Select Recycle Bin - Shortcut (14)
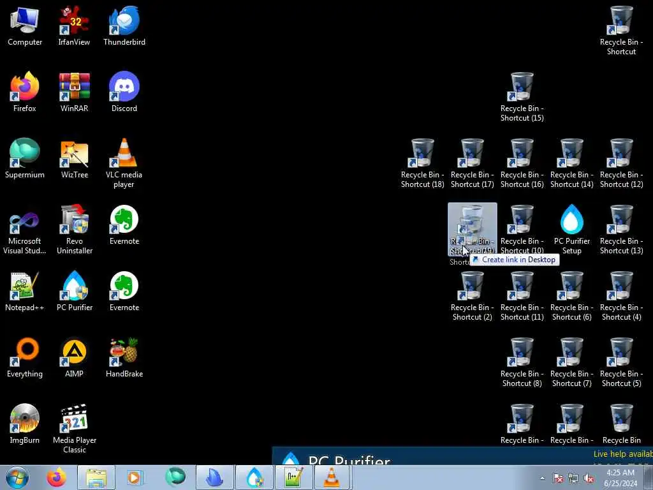This screenshot has height=490, width=653. pos(572,163)
